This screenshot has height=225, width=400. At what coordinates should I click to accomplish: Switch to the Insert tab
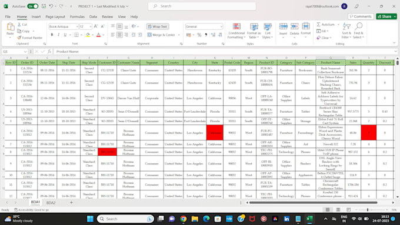(x=36, y=16)
